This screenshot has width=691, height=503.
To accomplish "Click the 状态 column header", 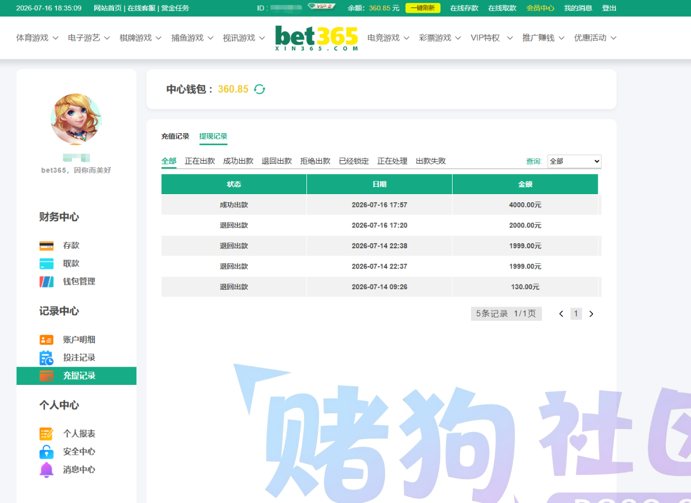I will 234,184.
